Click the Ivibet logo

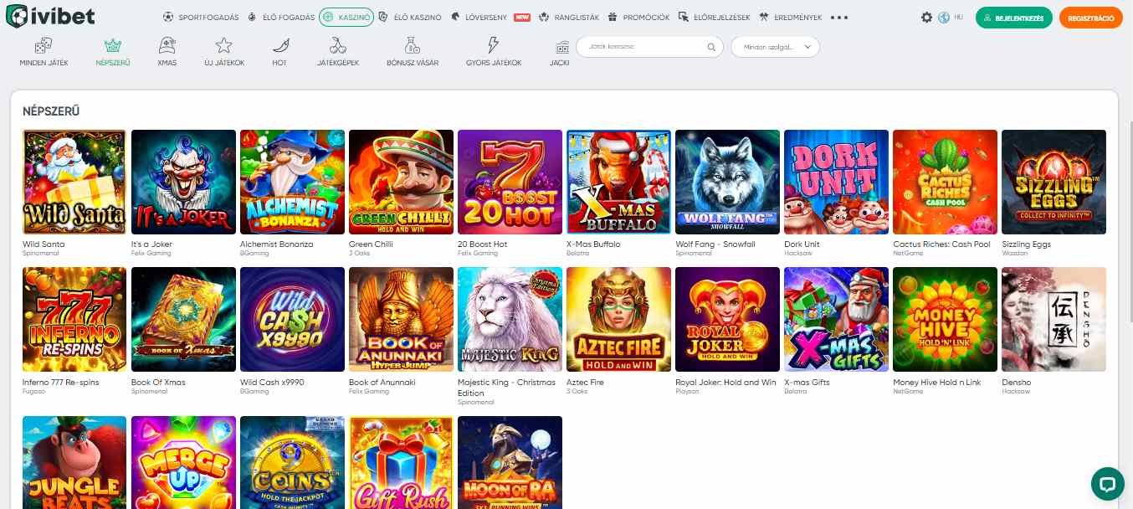[x=49, y=16]
